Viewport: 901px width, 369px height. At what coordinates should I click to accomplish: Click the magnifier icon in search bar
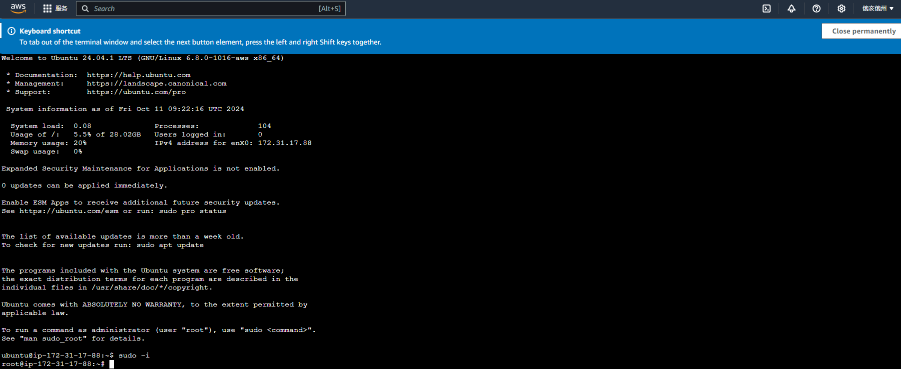[x=85, y=8]
